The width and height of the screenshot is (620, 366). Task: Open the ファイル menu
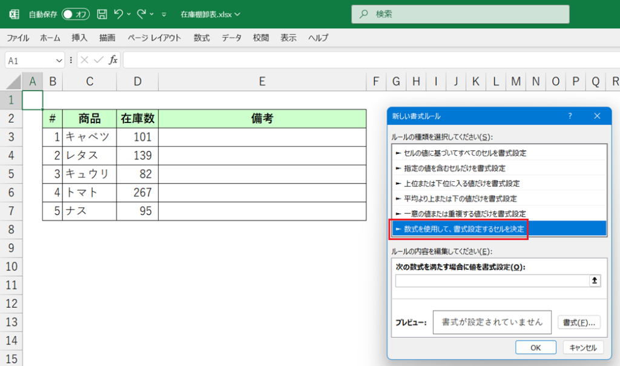[x=18, y=38]
